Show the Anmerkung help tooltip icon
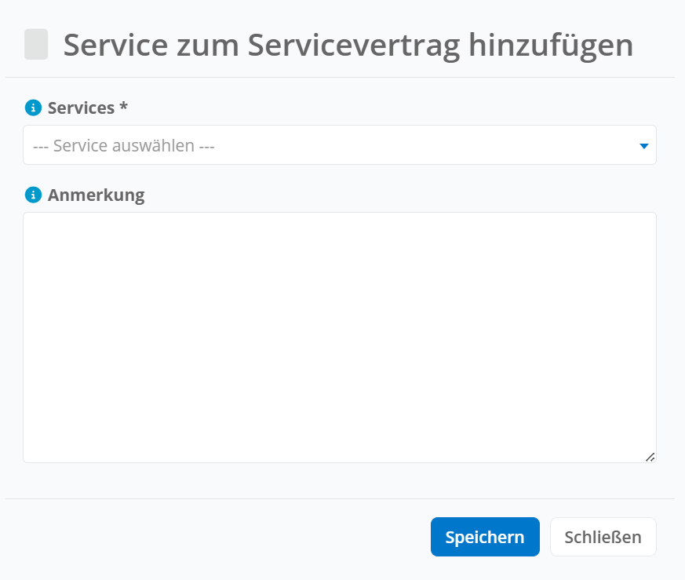Viewport: 685px width, 580px height. coord(33,195)
